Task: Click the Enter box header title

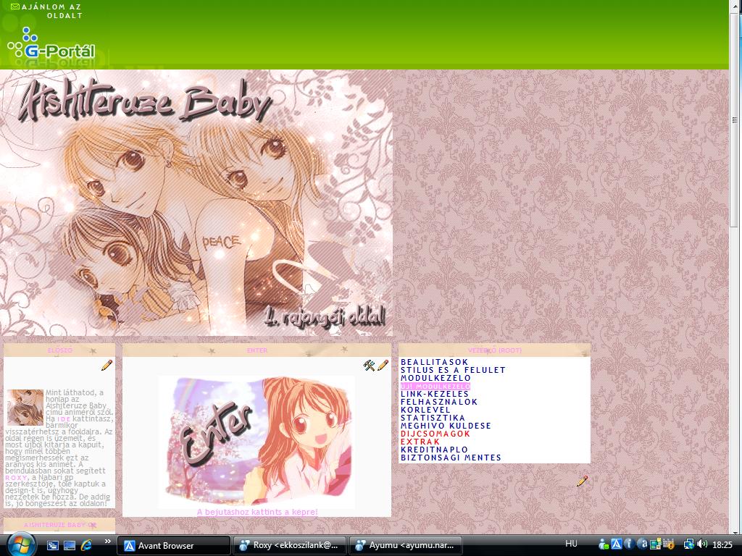Action: coord(257,350)
